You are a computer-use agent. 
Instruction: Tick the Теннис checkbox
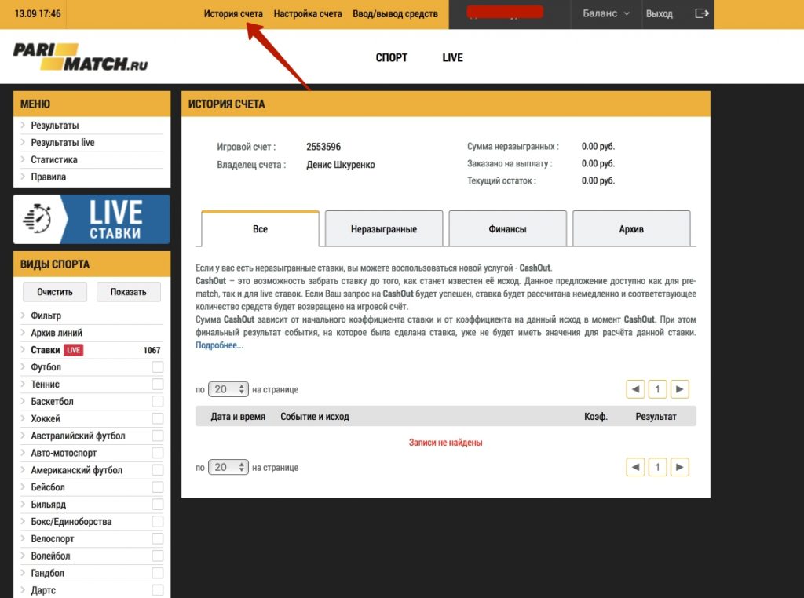coord(158,385)
